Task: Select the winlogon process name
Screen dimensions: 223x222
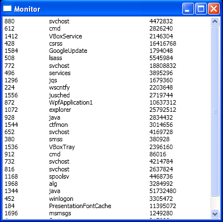Action: 61,199
